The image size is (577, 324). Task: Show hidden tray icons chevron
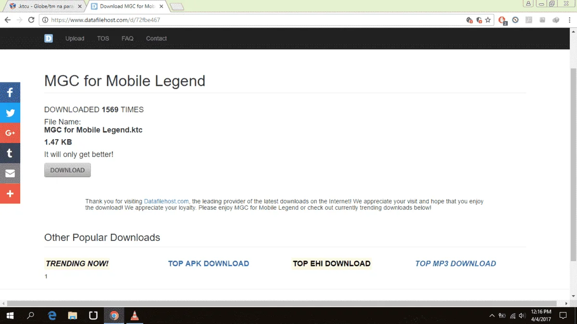pyautogui.click(x=492, y=315)
